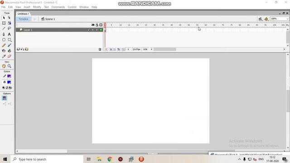This screenshot has width=290, height=163.
Task: Open the Edit Scene dropdown
Action: click(260, 19)
